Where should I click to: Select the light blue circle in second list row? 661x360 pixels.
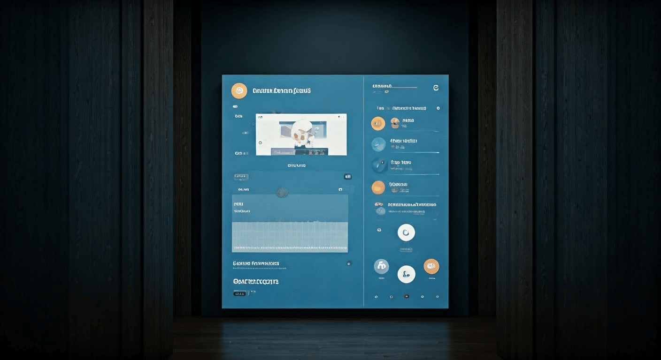(x=378, y=144)
